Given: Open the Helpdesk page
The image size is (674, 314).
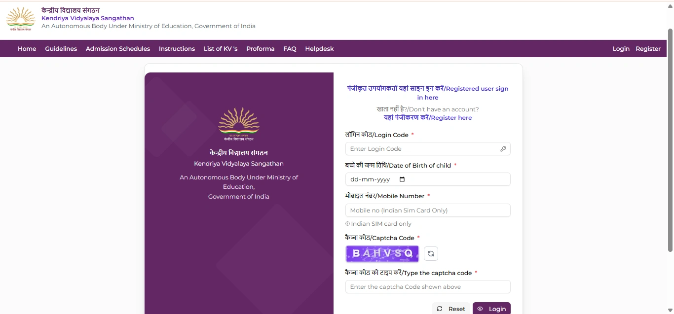Looking at the screenshot, I should coord(319,49).
